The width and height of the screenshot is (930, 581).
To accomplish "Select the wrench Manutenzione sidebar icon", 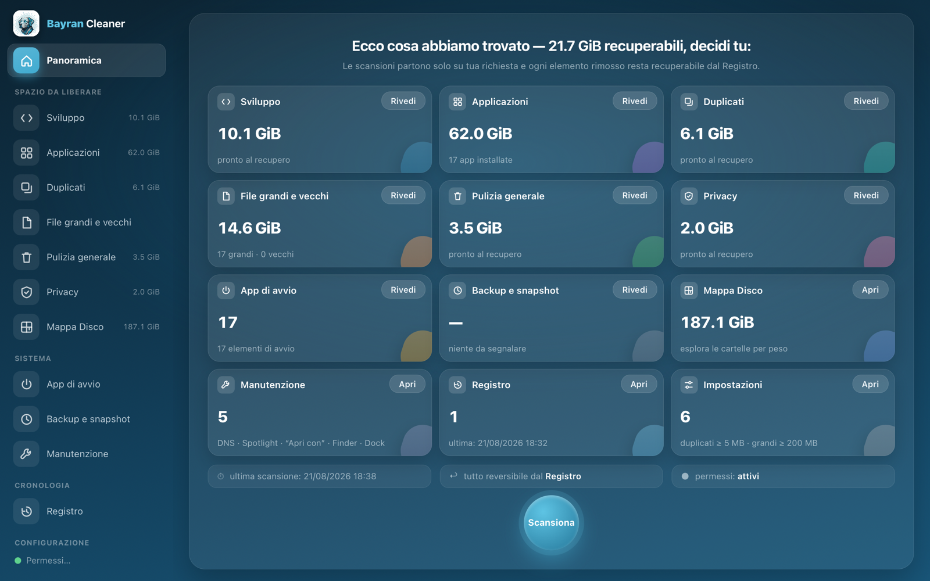I will click(x=26, y=454).
